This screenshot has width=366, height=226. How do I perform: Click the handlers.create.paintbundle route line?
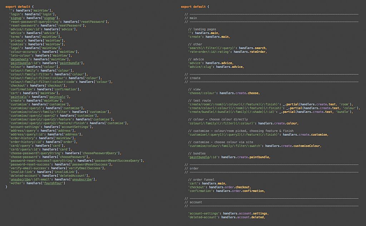229,157
